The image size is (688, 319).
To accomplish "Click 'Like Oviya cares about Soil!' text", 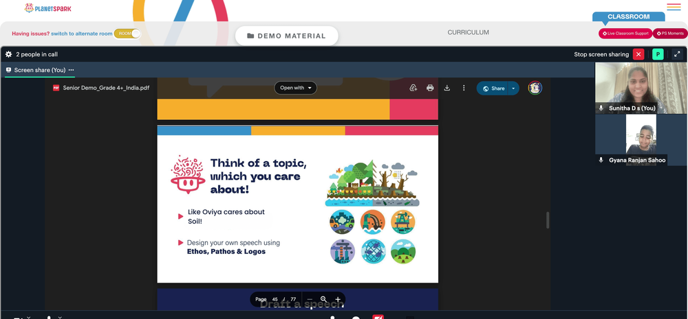I will point(226,217).
